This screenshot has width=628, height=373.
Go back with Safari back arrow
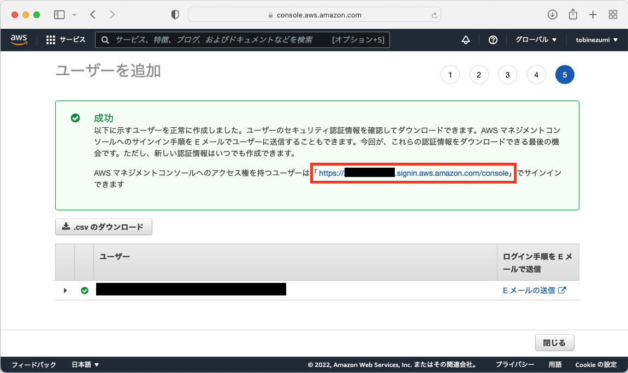point(93,15)
